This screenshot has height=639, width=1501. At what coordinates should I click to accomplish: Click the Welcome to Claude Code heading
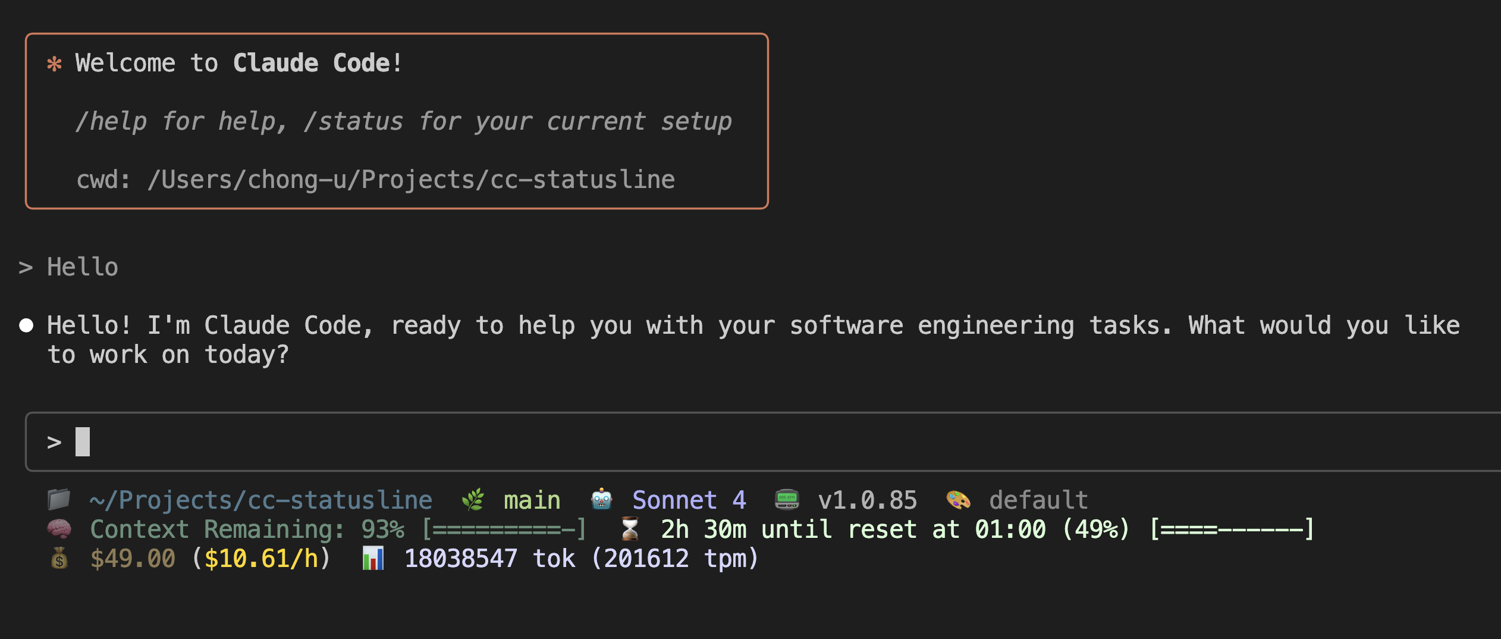240,63
